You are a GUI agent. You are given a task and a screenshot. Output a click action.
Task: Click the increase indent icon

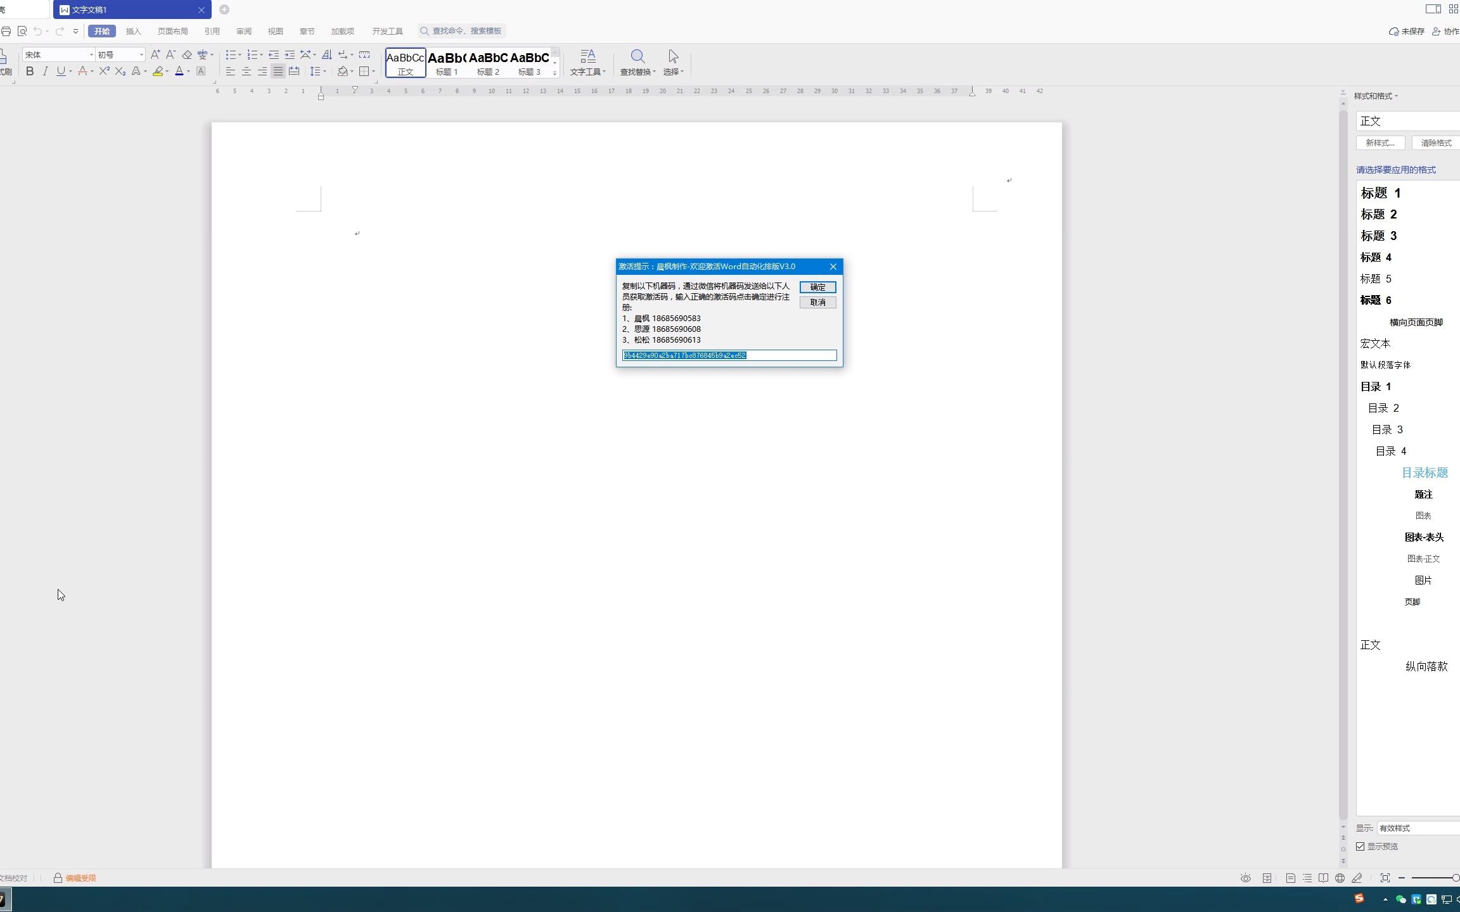pyautogui.click(x=290, y=55)
